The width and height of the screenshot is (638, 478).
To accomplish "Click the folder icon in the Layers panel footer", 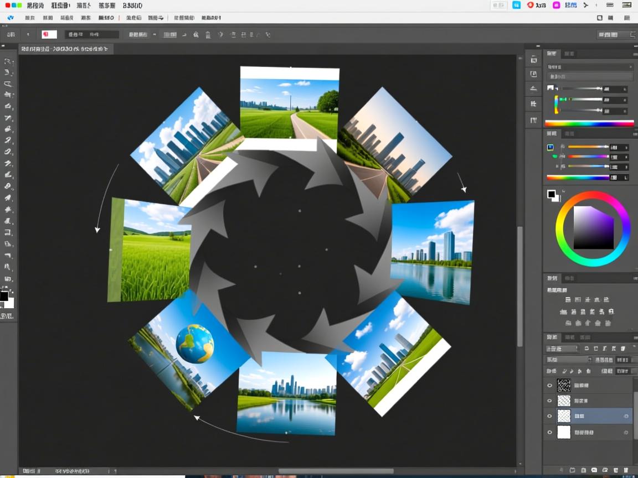I will click(x=572, y=470).
